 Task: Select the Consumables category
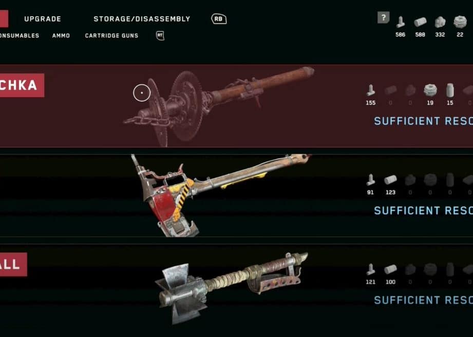pos(20,35)
